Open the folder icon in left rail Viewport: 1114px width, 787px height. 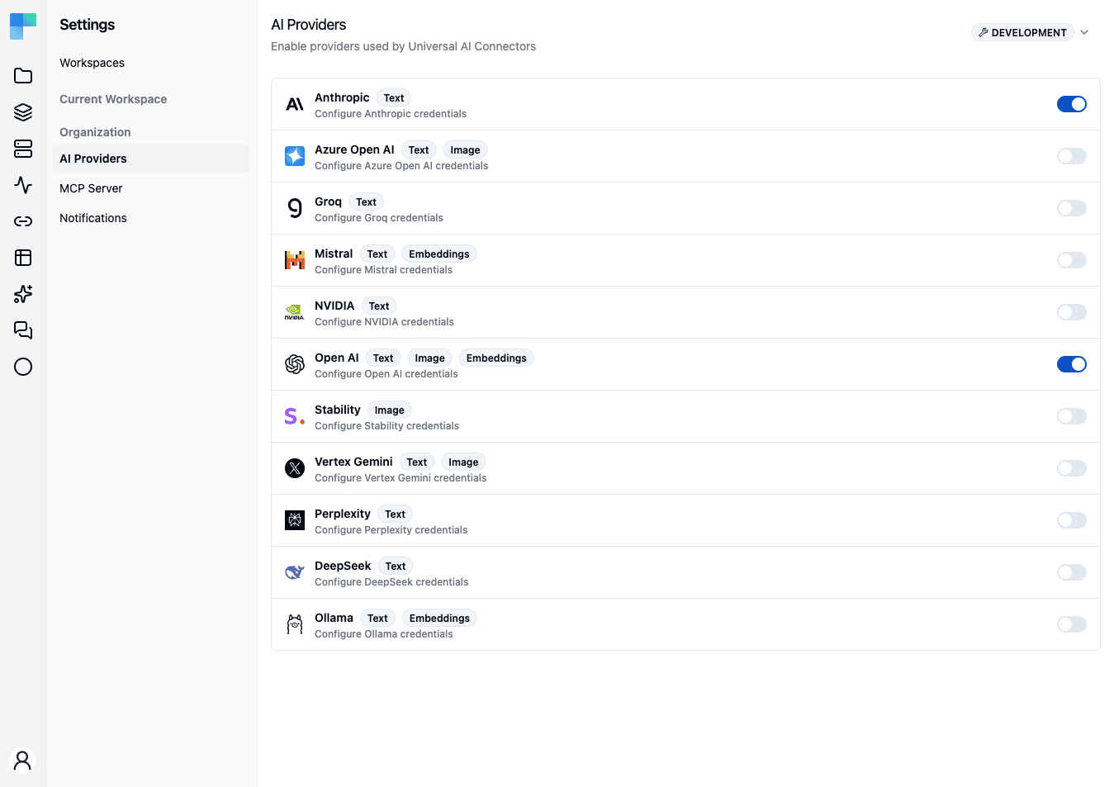[x=23, y=76]
